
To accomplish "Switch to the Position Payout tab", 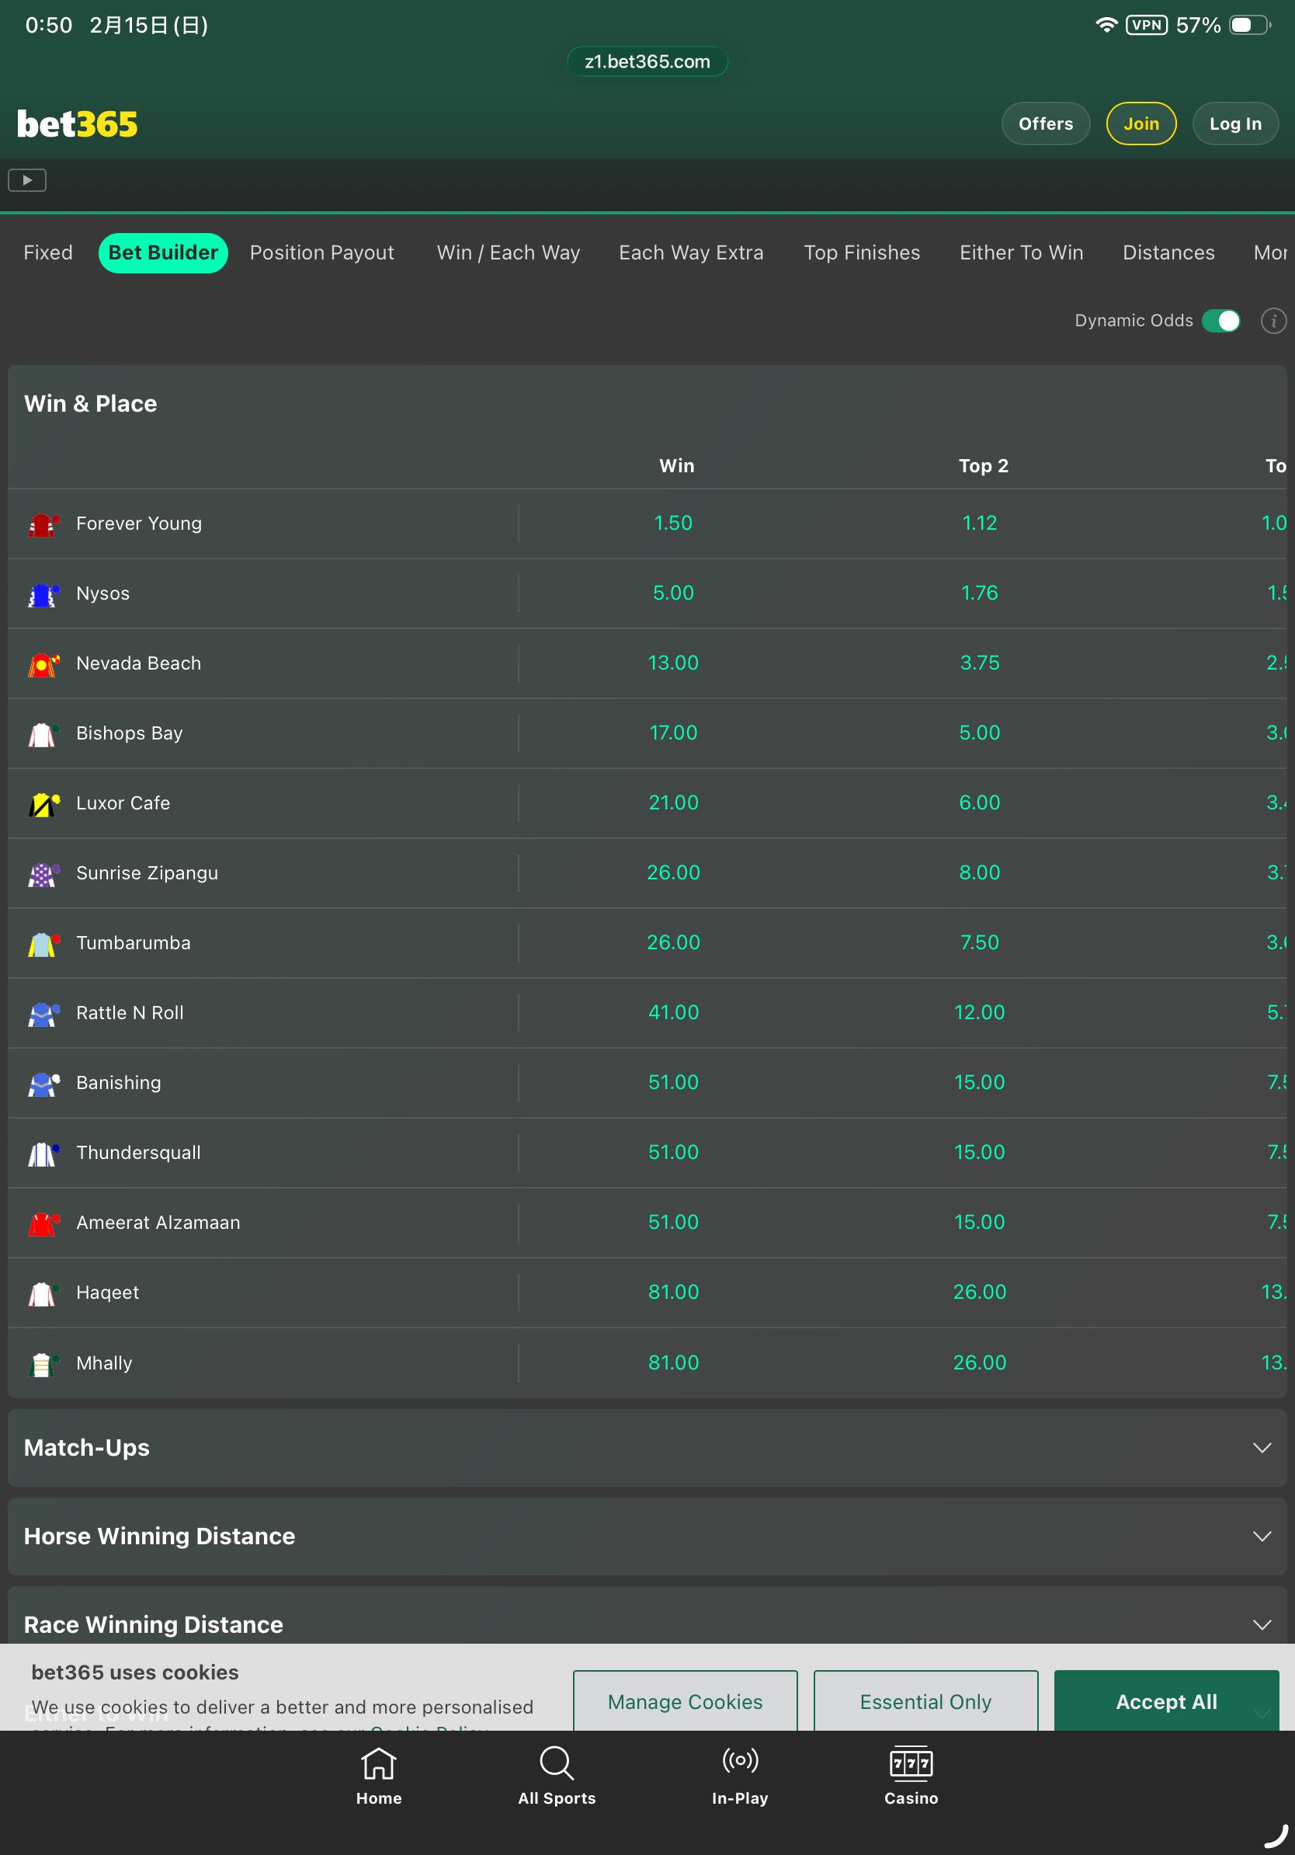I will coord(321,253).
